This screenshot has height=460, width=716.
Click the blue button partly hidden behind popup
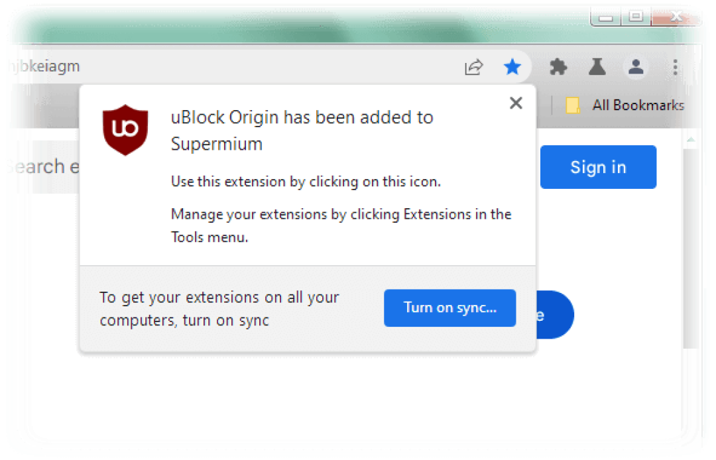pyautogui.click(x=554, y=315)
